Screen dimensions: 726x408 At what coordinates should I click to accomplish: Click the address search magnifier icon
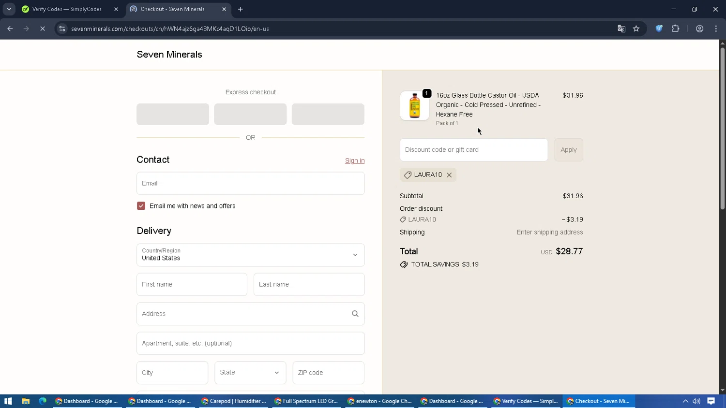[355, 314]
